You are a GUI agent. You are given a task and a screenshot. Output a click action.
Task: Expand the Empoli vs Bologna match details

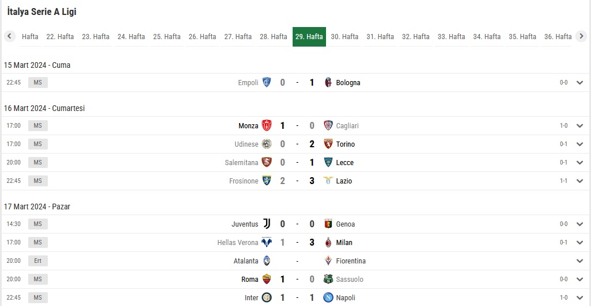(579, 82)
